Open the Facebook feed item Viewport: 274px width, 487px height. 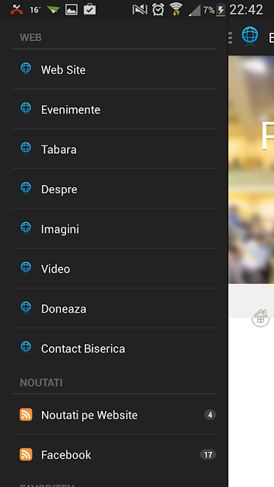click(114, 454)
